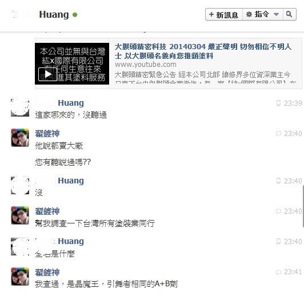Open 鍍神 profile from 他說都賣大廠 message
Image resolution: width=304 pixels, height=296 pixels.
(47, 134)
